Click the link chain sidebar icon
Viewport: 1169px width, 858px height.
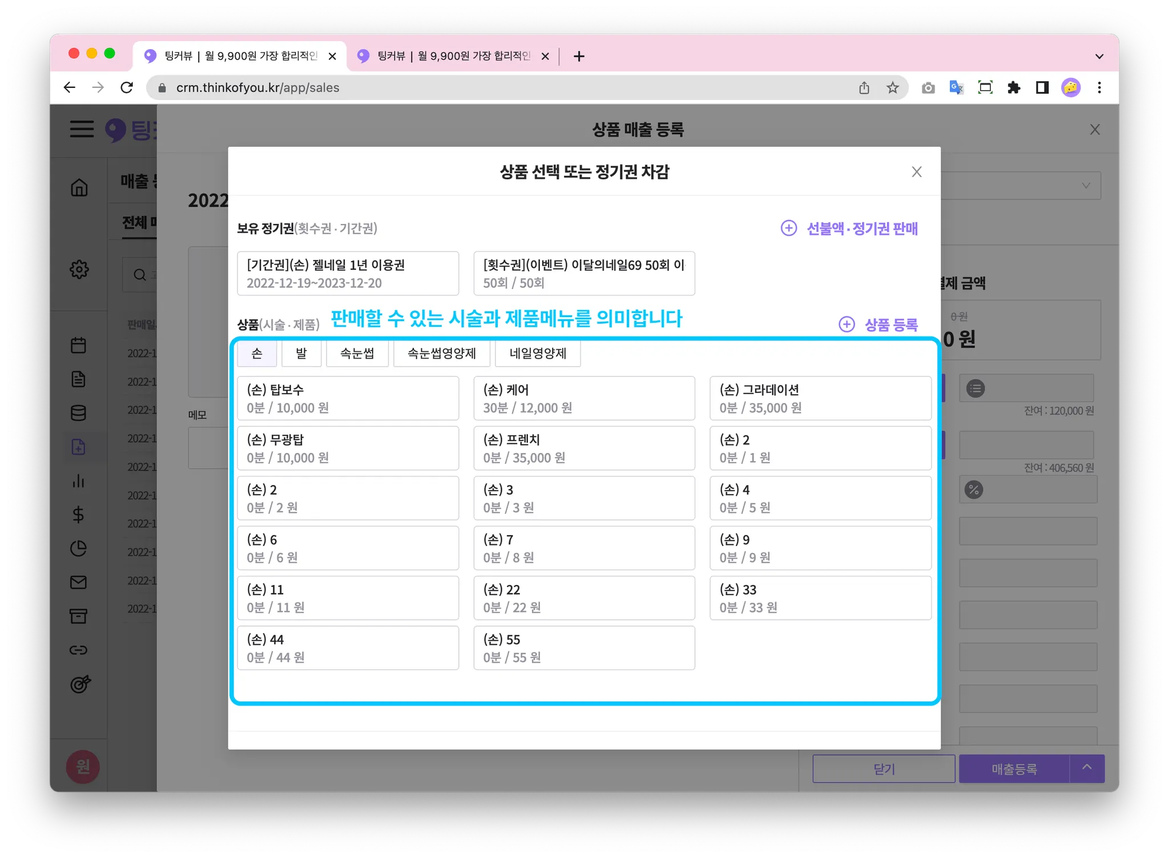point(79,650)
